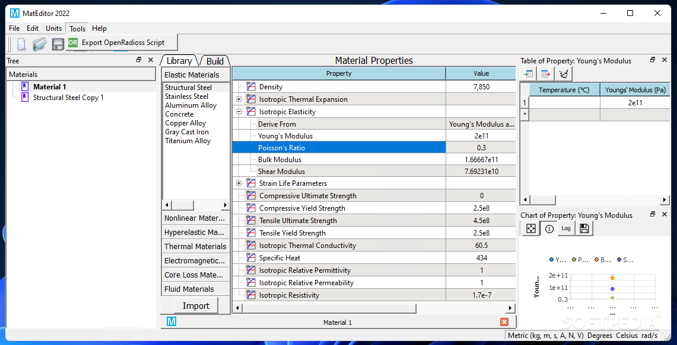
Task: Expand the Nonlinear Materials section
Action: 195,218
